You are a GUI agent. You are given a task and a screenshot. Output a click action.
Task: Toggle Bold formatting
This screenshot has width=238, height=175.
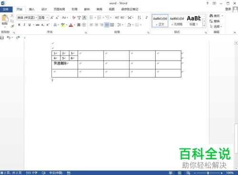(19, 25)
